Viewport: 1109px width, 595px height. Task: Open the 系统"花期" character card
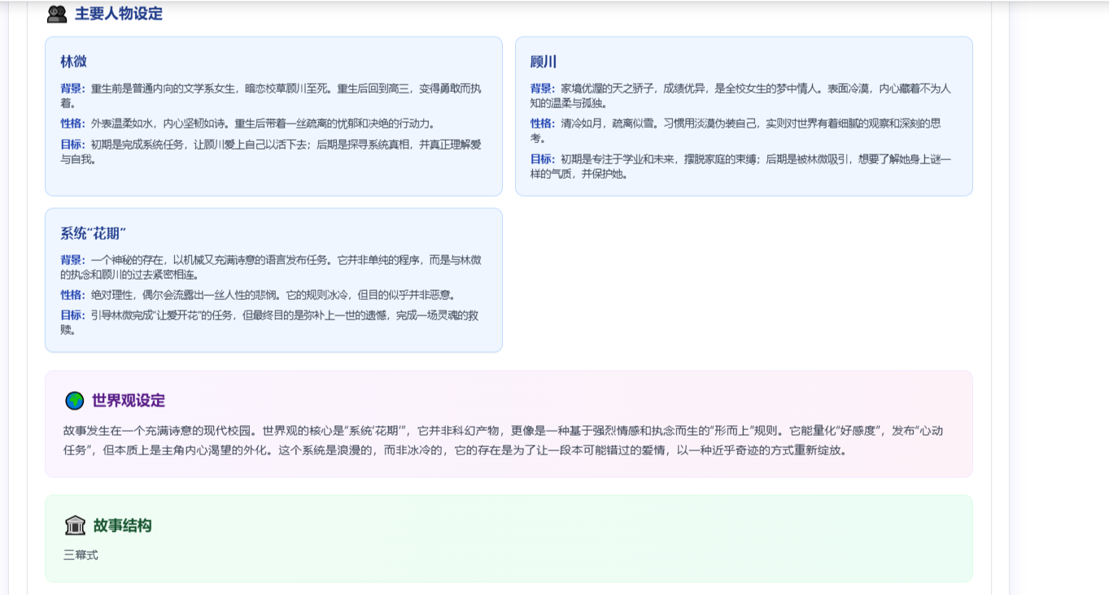click(x=273, y=280)
